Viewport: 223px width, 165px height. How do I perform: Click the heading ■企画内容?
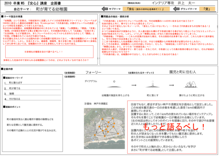coord(7,69)
